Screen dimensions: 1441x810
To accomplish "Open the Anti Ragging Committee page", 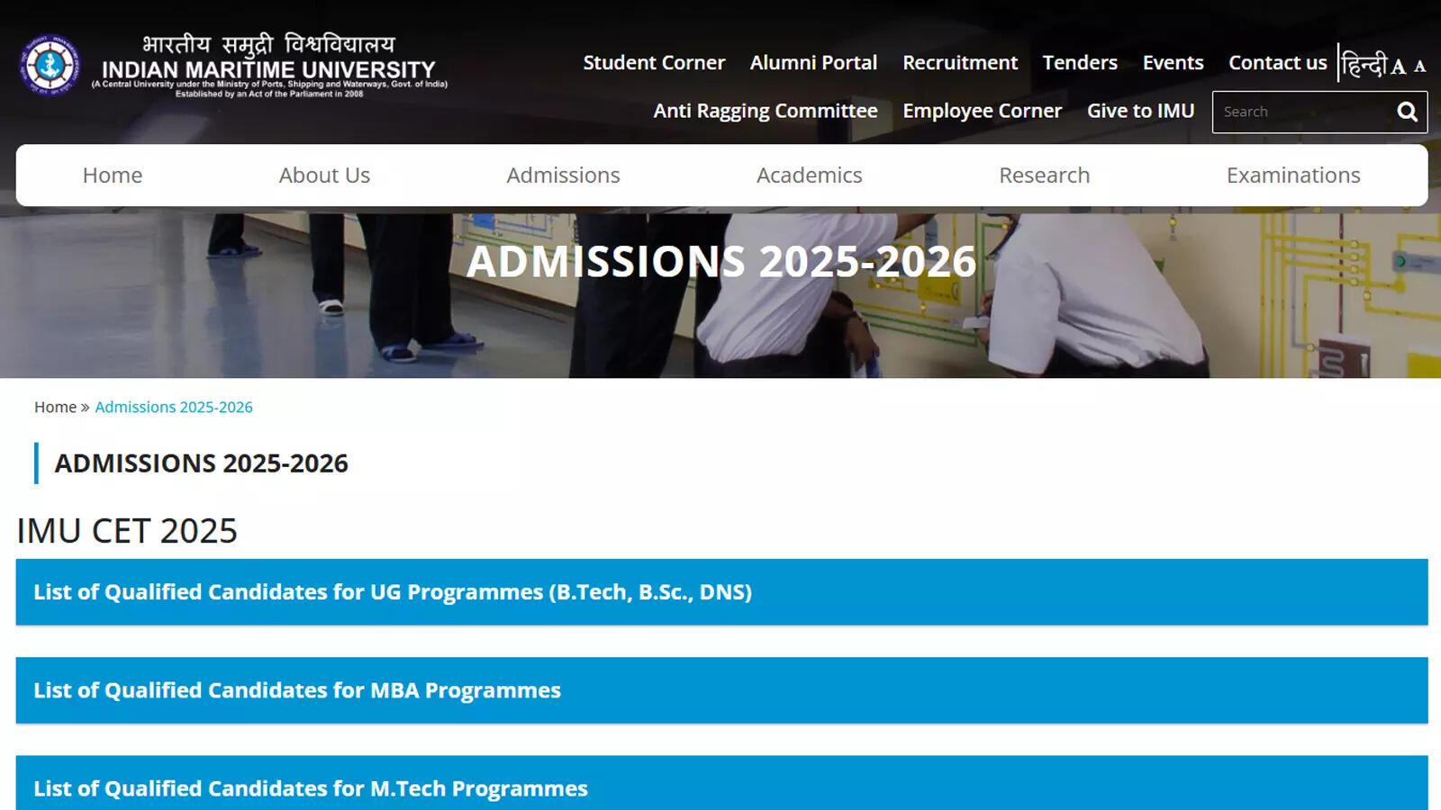I will [x=766, y=111].
